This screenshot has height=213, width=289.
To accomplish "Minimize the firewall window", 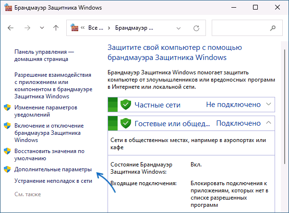I will click(x=234, y=8).
